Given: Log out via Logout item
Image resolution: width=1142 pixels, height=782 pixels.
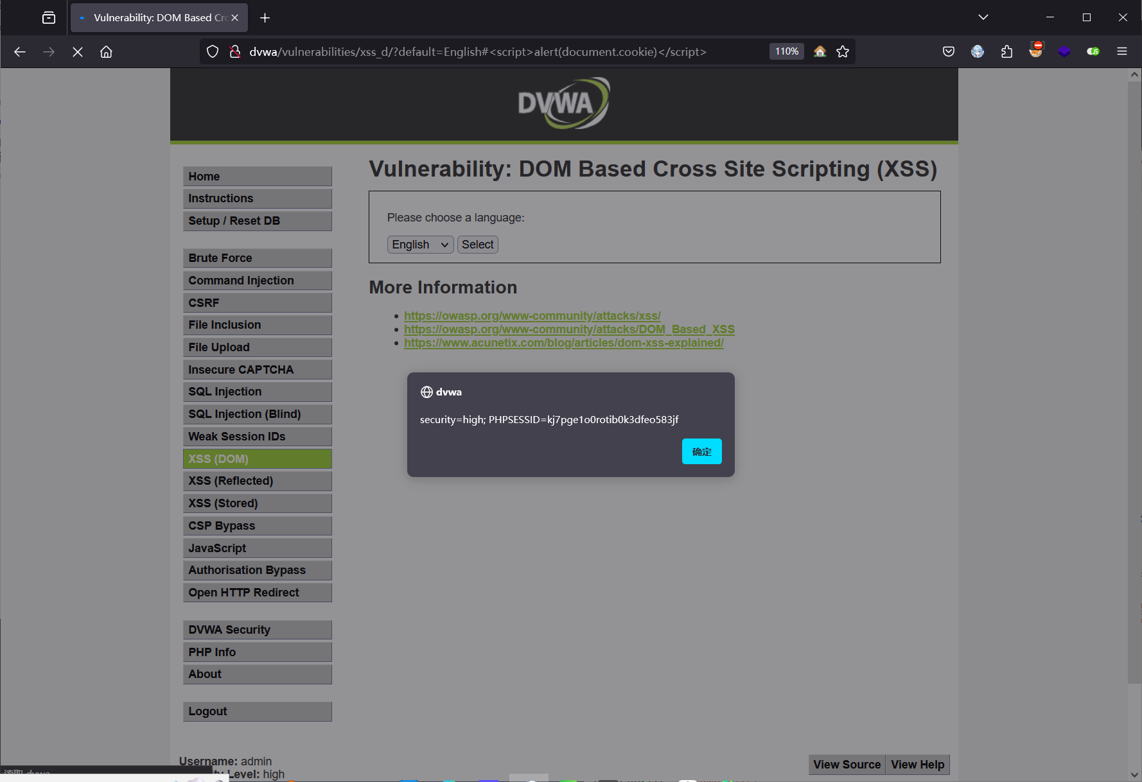Looking at the screenshot, I should coord(257,711).
